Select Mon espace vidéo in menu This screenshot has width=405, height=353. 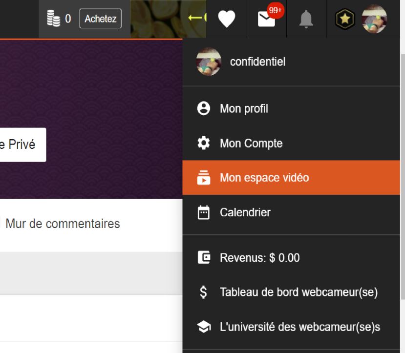[264, 178]
